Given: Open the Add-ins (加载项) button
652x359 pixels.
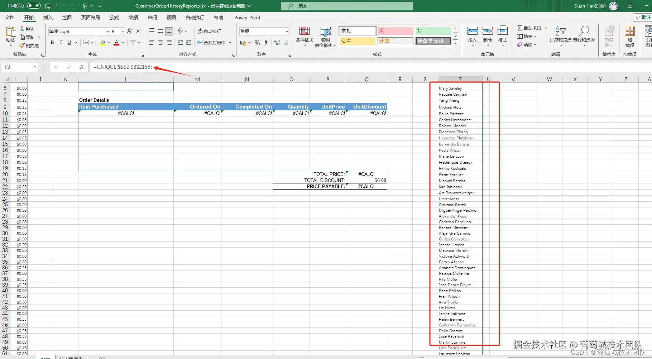Looking at the screenshot, I should [629, 36].
